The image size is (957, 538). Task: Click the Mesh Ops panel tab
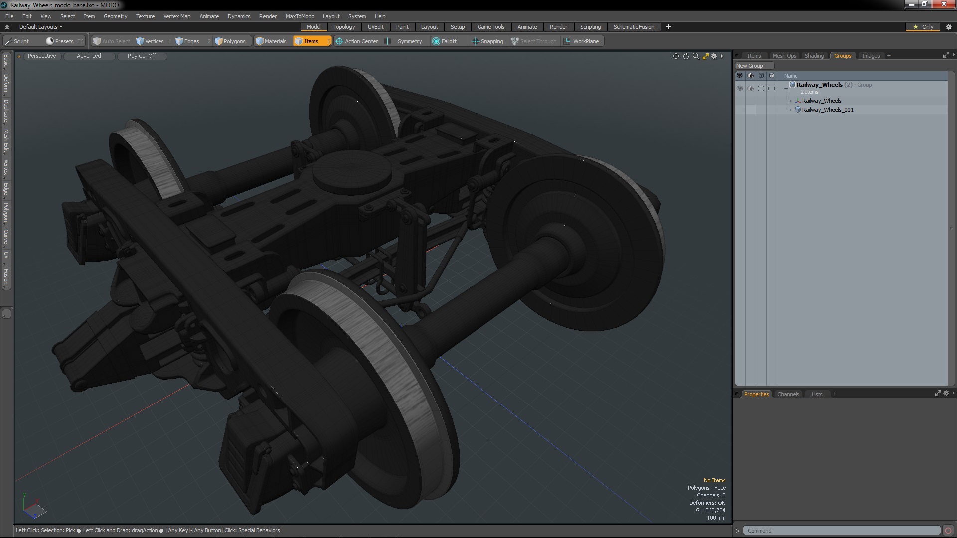784,55
